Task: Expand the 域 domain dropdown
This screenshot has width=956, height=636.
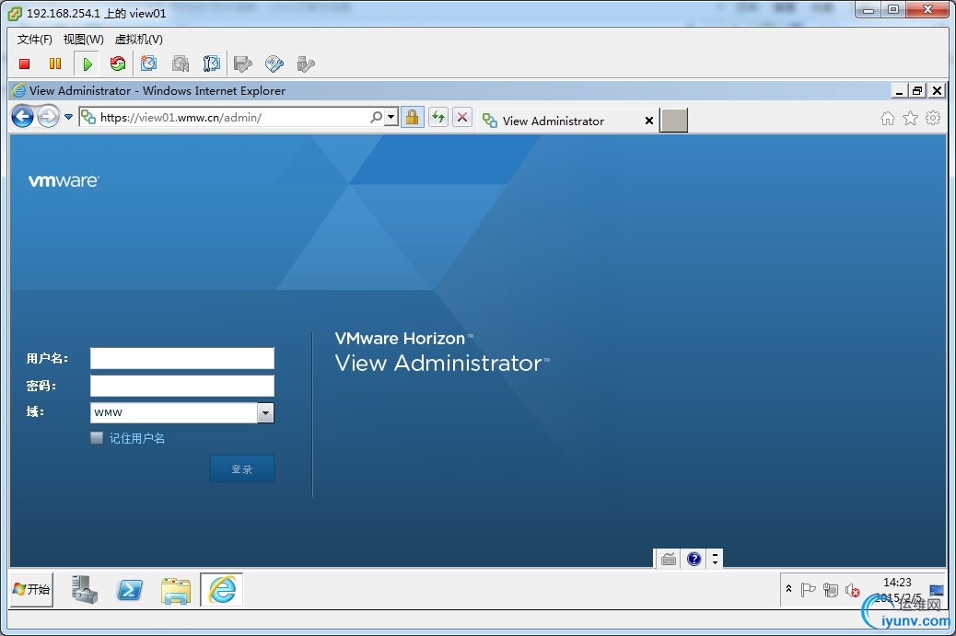Action: (265, 413)
